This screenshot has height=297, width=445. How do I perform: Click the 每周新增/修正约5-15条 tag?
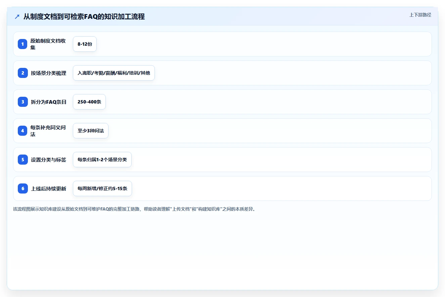click(102, 188)
